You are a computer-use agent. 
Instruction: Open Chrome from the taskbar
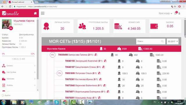point(65,102)
